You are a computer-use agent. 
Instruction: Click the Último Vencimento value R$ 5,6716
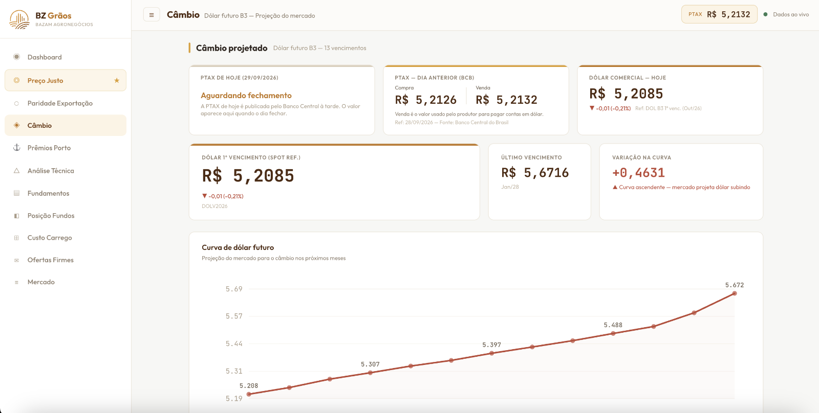pos(535,173)
